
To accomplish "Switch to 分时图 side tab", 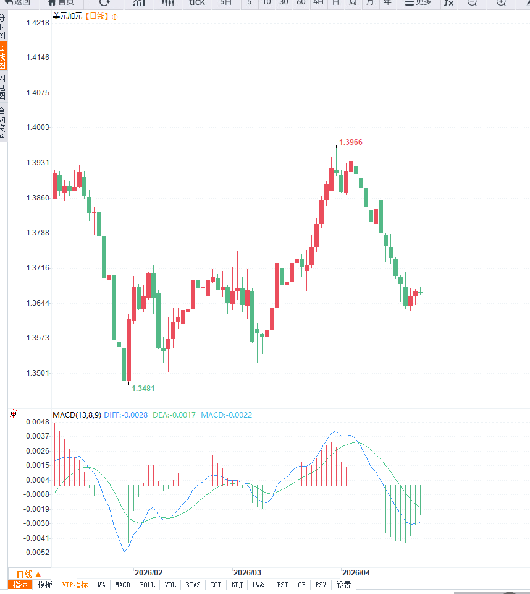I will (3, 27).
